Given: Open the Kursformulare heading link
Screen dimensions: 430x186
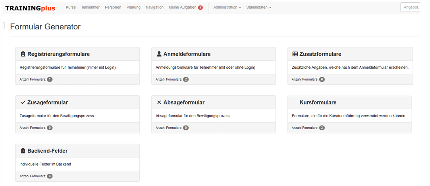Looking at the screenshot, I should point(318,102).
